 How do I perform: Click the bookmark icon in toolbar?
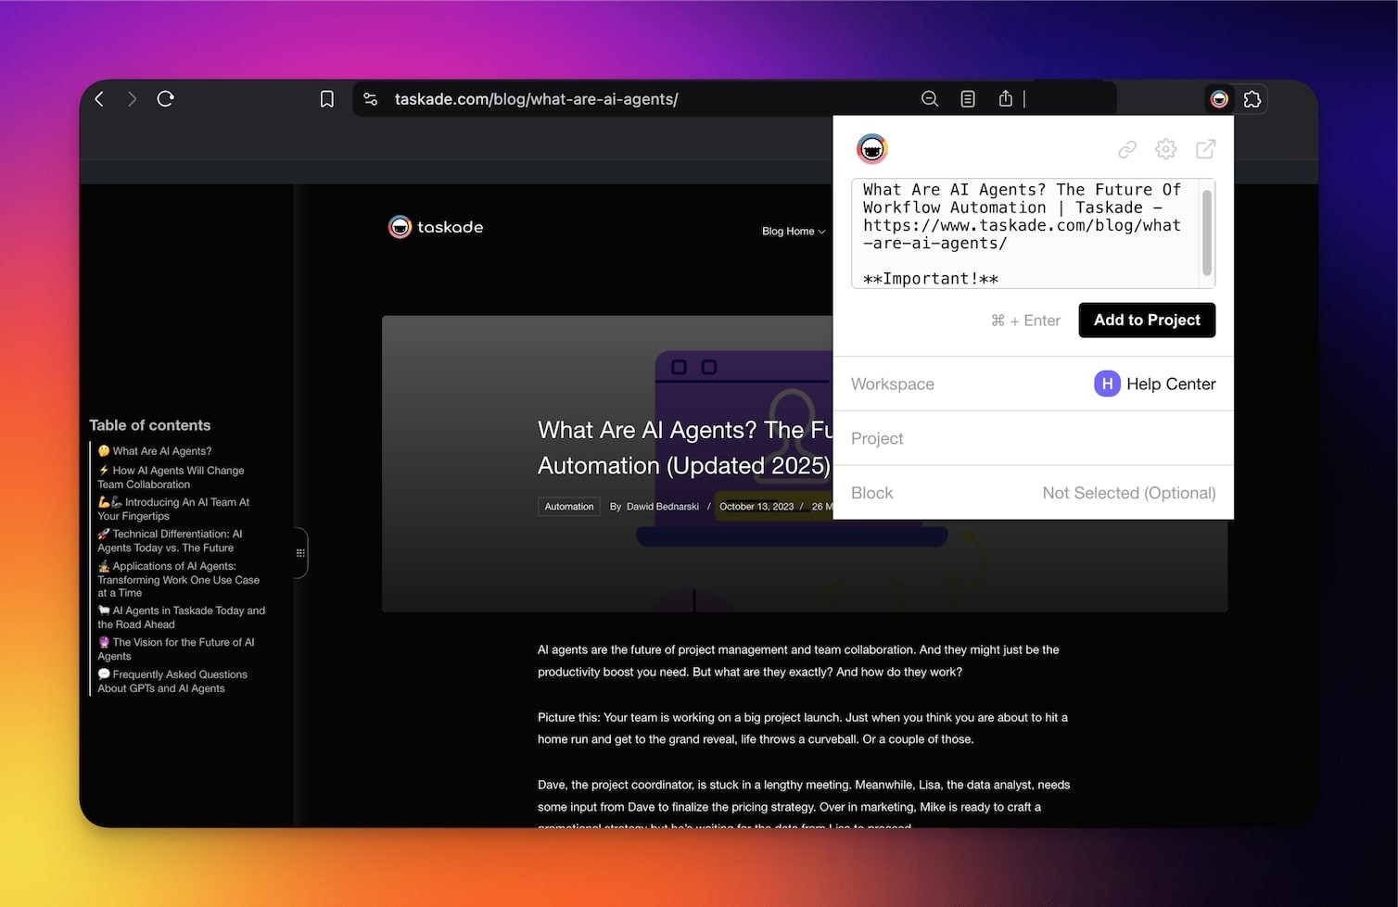click(327, 99)
